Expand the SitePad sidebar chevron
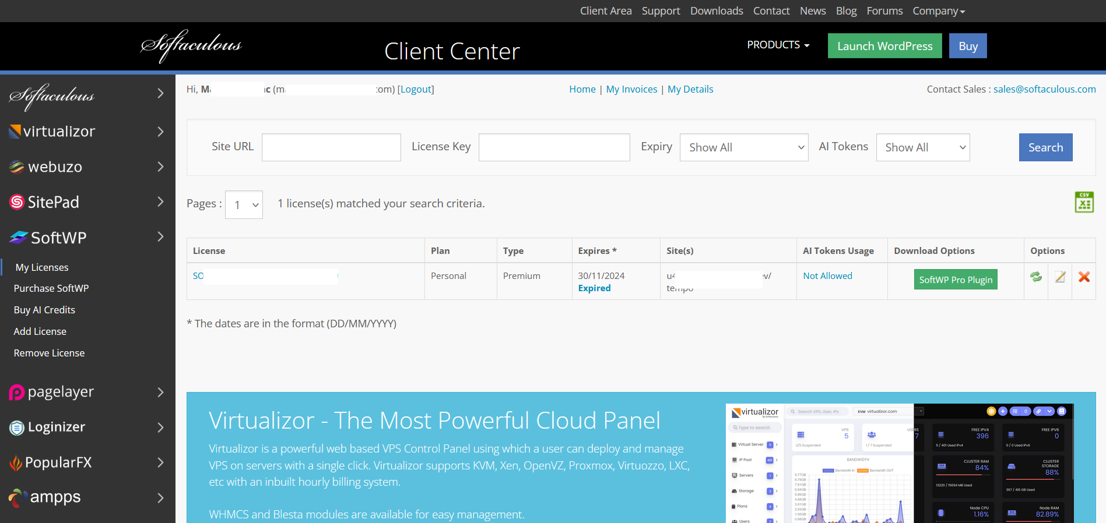 pos(160,202)
